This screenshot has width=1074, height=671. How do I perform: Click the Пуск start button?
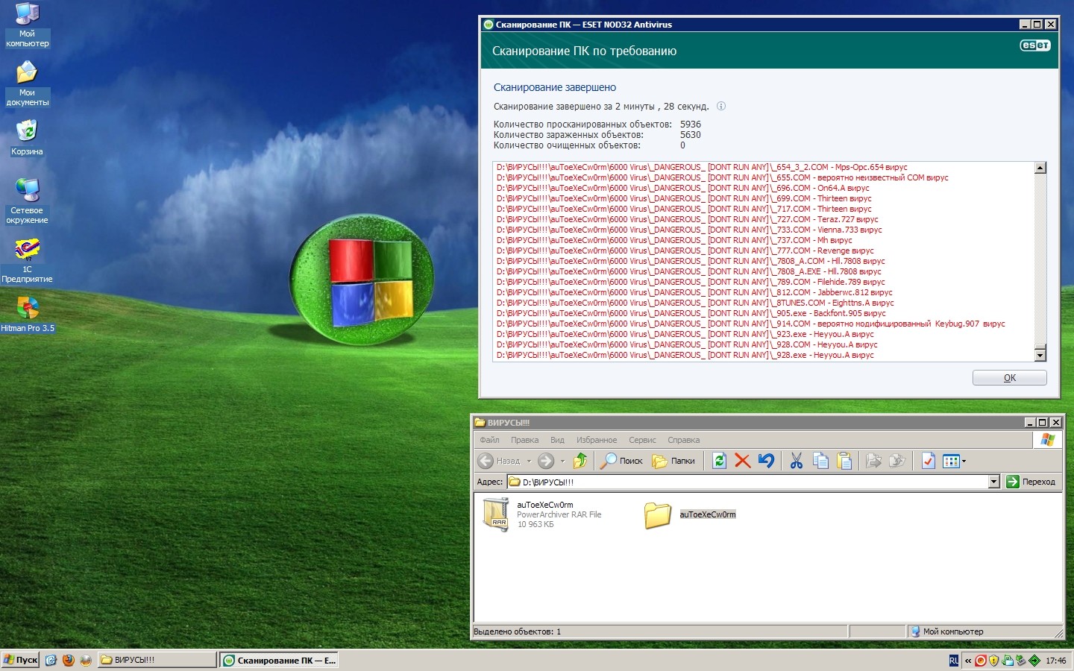pos(20,660)
